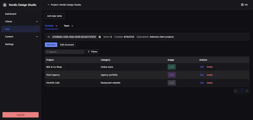Viewport: 253px width, 120px height.
Task: Click the Search input field
Action: (x=65, y=52)
